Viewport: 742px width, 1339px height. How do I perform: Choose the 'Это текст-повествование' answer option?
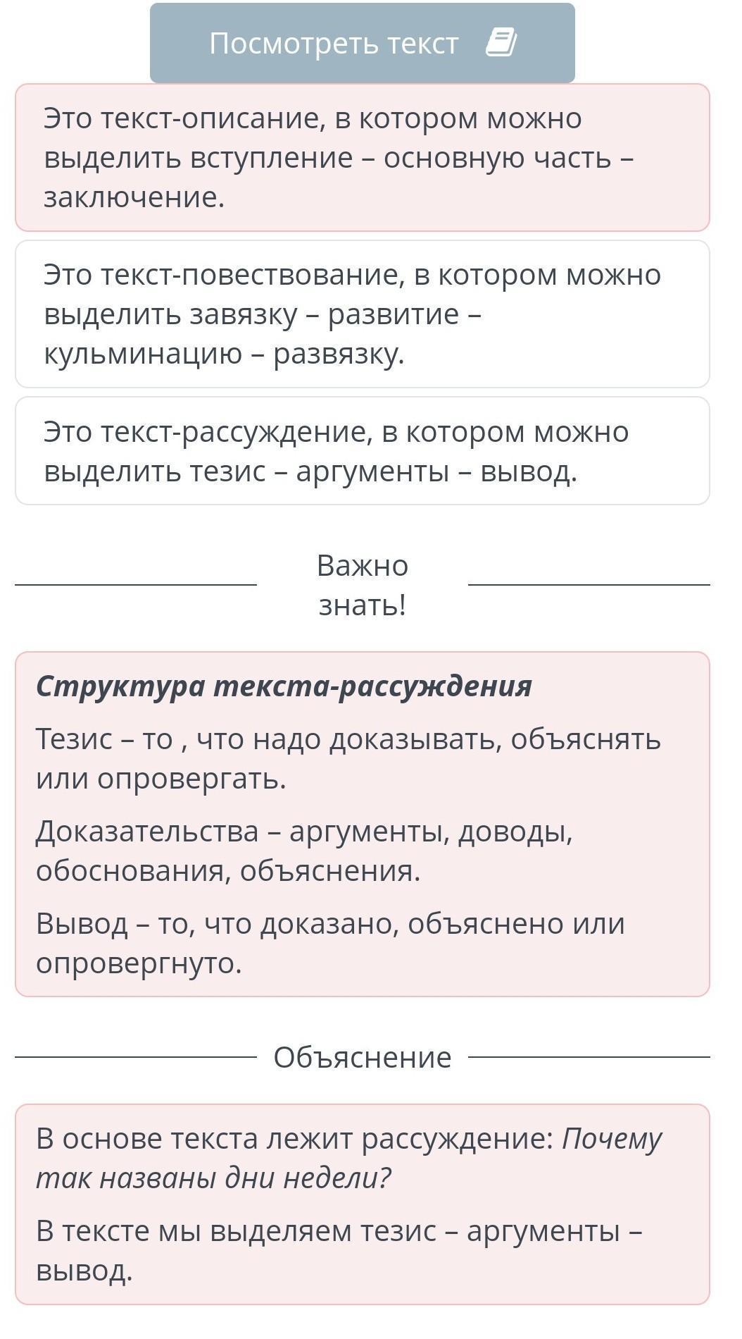coord(362,314)
